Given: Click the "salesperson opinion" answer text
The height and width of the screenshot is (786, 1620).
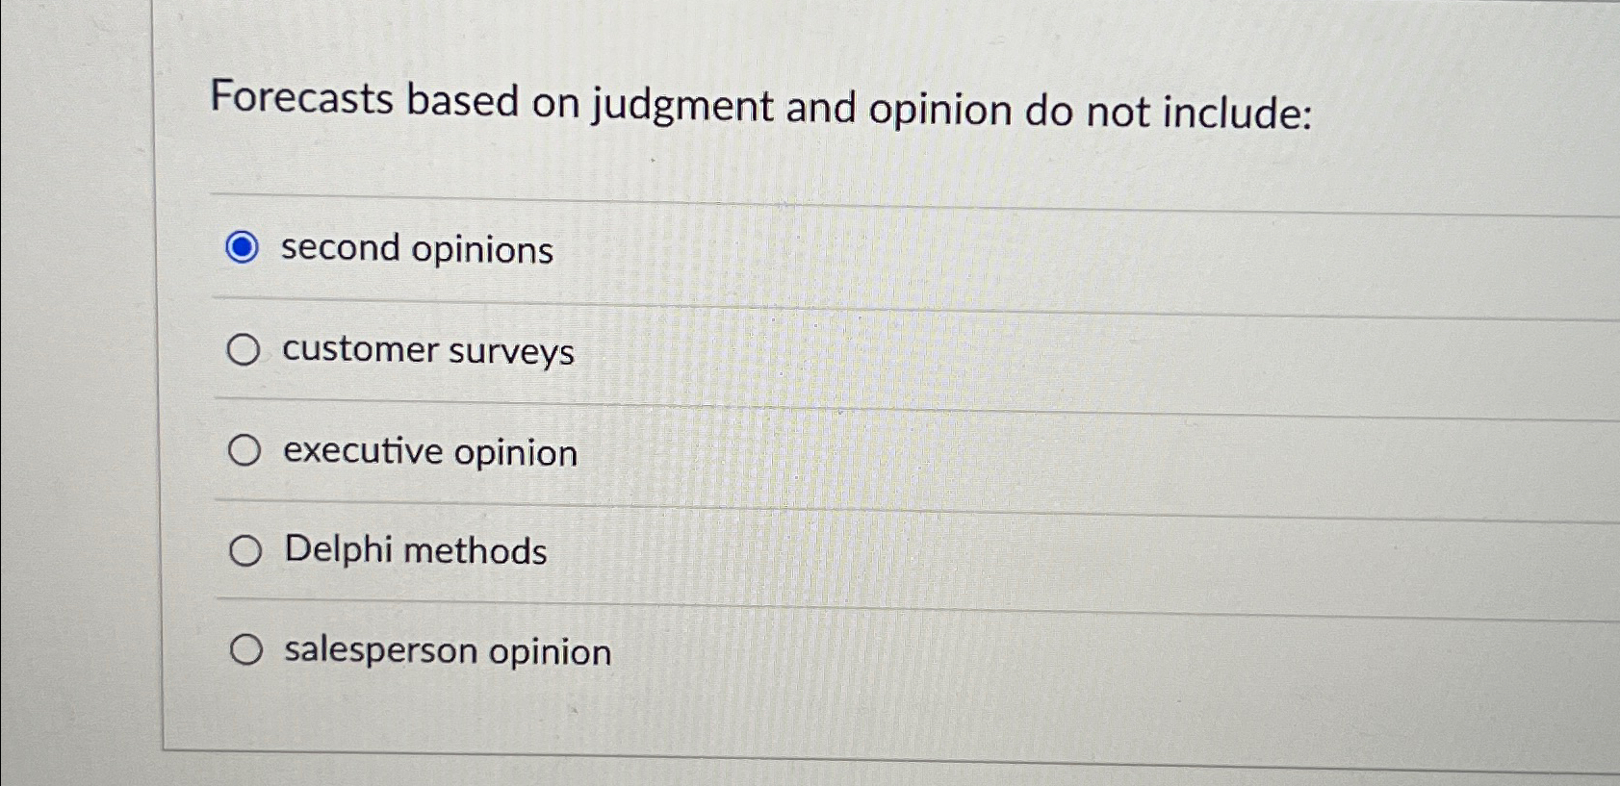Looking at the screenshot, I should pyautogui.click(x=447, y=652).
